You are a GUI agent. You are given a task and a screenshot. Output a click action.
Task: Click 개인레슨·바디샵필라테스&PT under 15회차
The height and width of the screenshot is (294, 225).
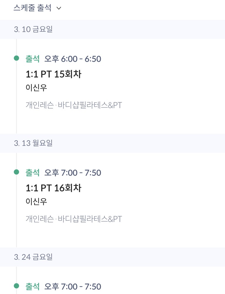pyautogui.click(x=74, y=105)
